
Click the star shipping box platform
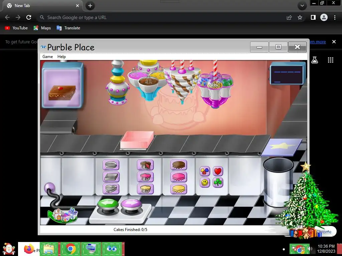point(282,147)
